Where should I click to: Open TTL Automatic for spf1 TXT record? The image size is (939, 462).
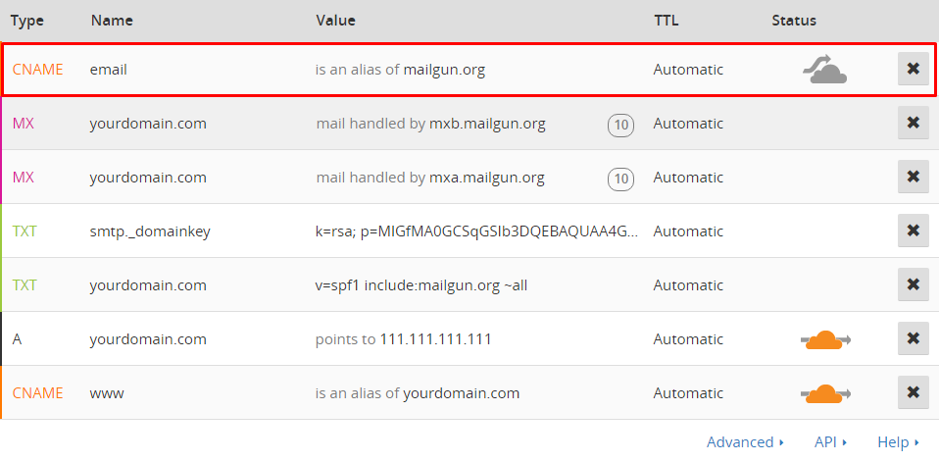point(688,285)
